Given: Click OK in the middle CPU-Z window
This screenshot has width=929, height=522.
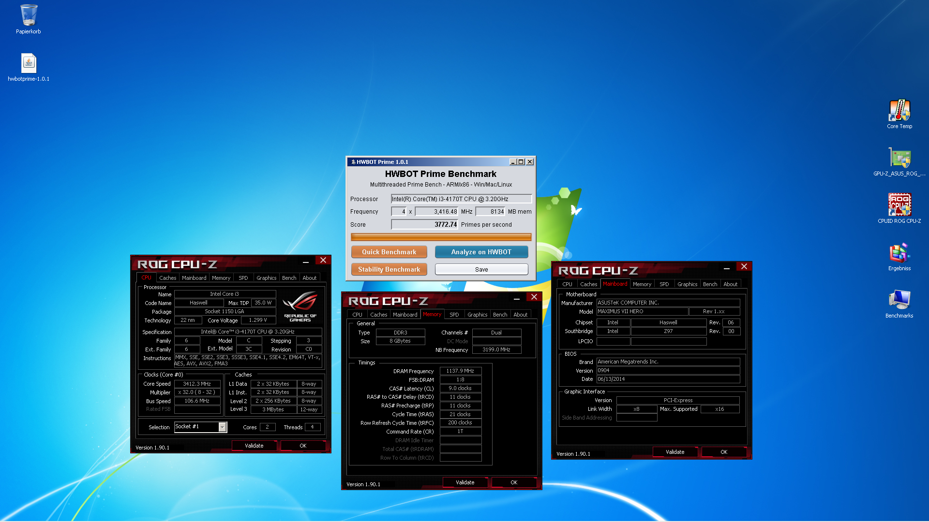Looking at the screenshot, I should 514,482.
